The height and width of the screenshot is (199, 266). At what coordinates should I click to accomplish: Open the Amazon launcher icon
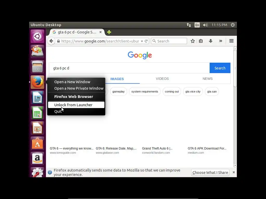click(37, 159)
